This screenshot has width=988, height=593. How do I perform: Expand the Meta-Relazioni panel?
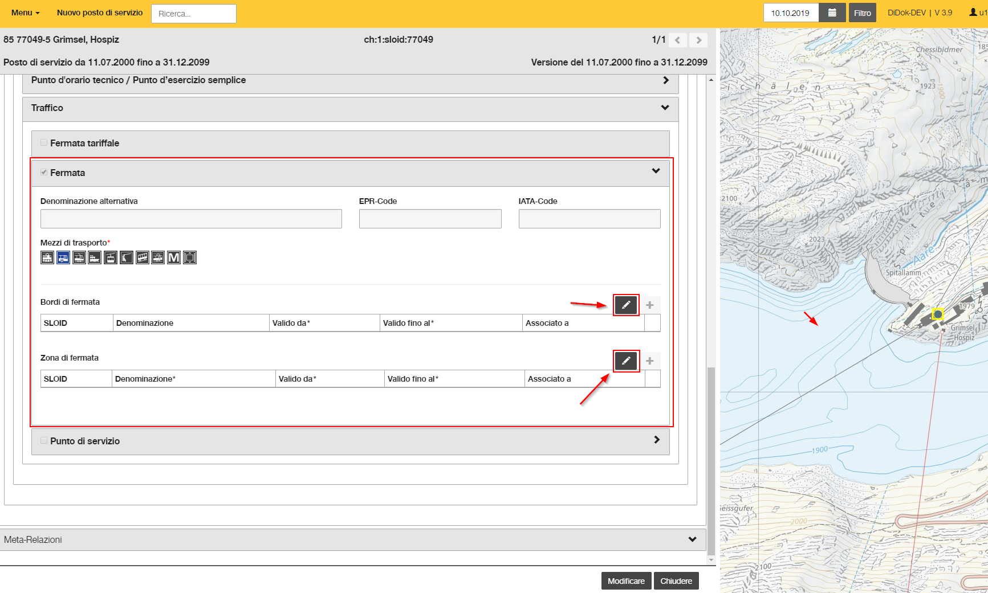693,539
